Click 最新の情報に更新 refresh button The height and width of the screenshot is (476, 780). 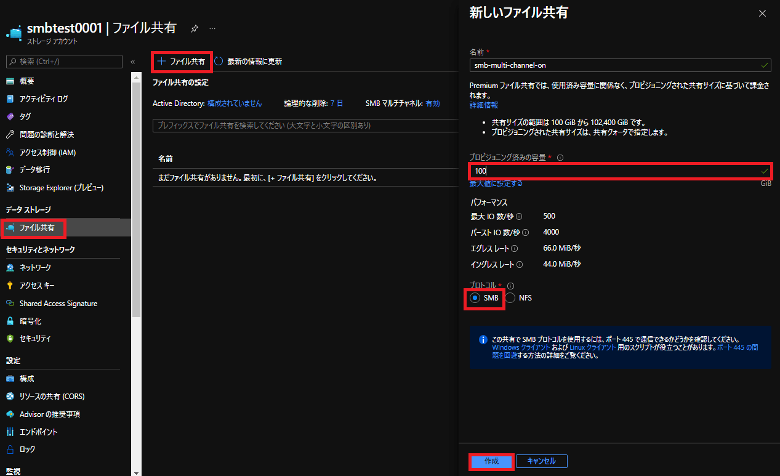tap(248, 61)
